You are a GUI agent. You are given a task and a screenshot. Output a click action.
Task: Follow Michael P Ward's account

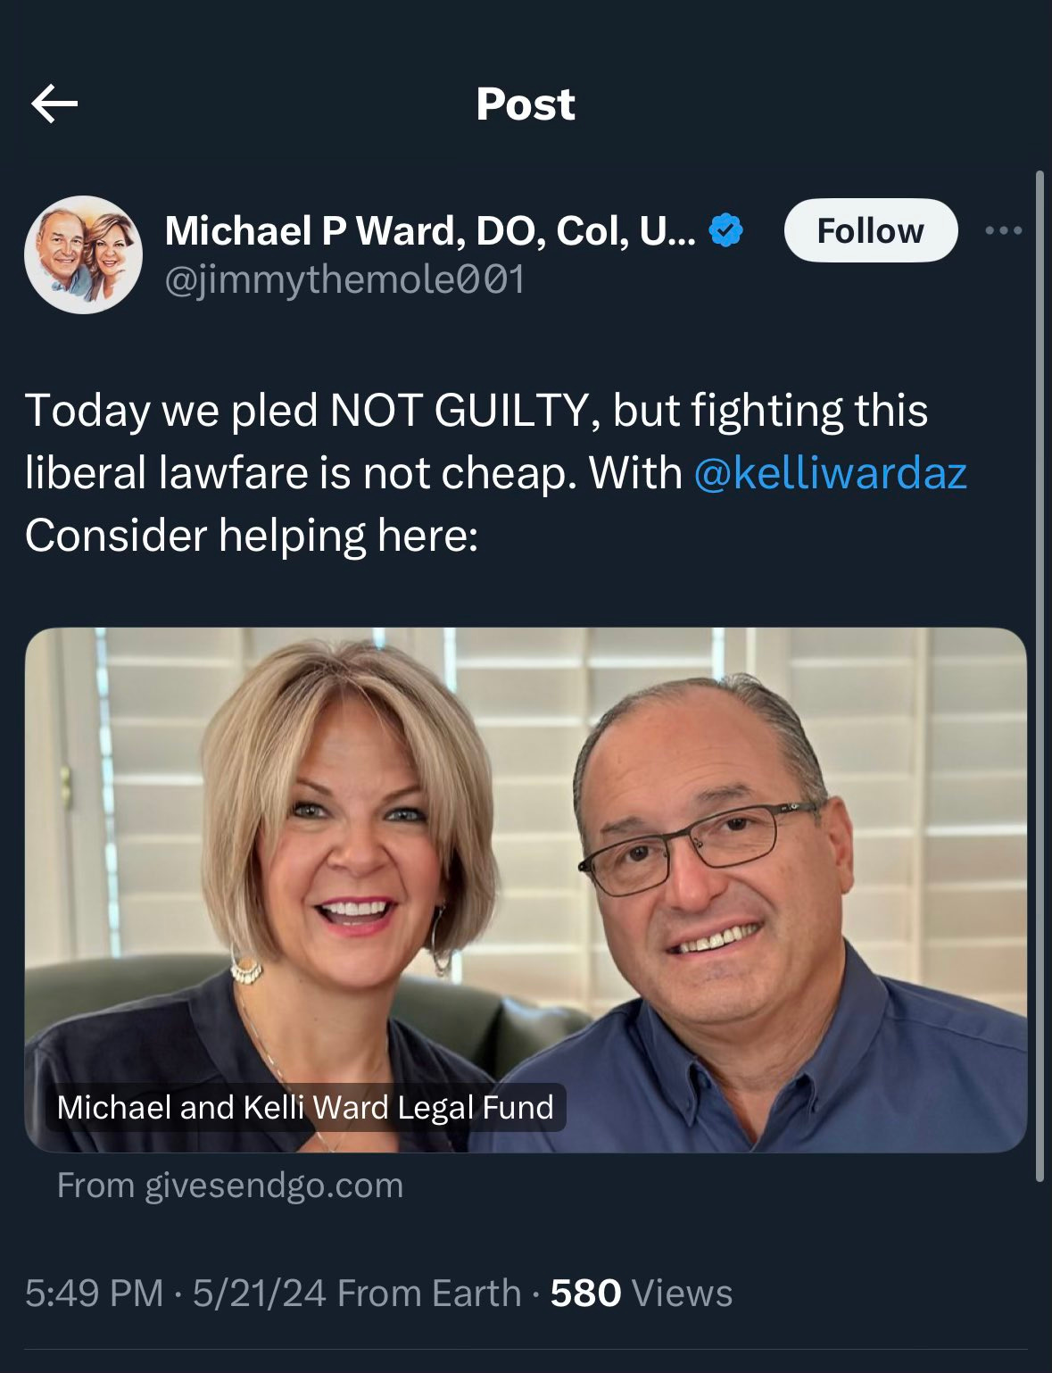tap(870, 230)
